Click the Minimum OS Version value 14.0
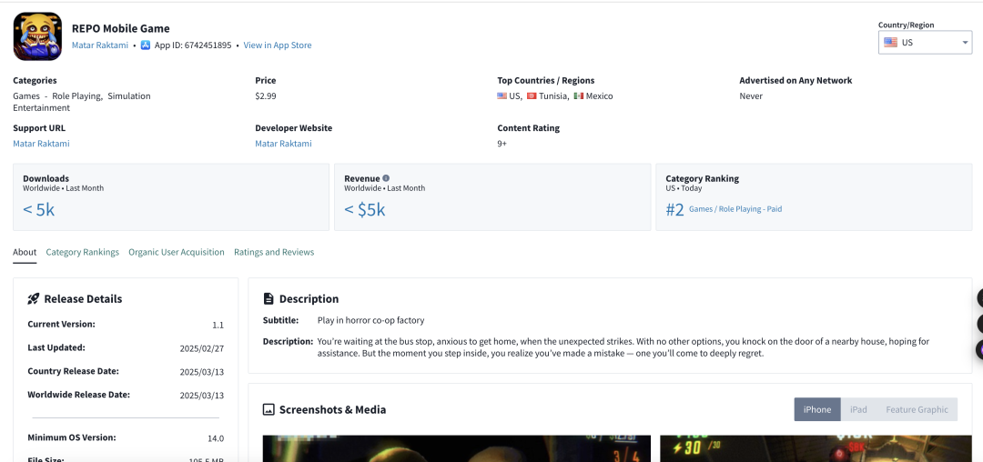The height and width of the screenshot is (462, 983). [216, 438]
